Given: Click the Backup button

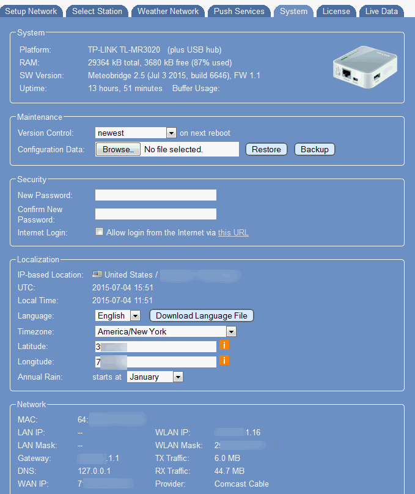Looking at the screenshot, I should pos(314,149).
